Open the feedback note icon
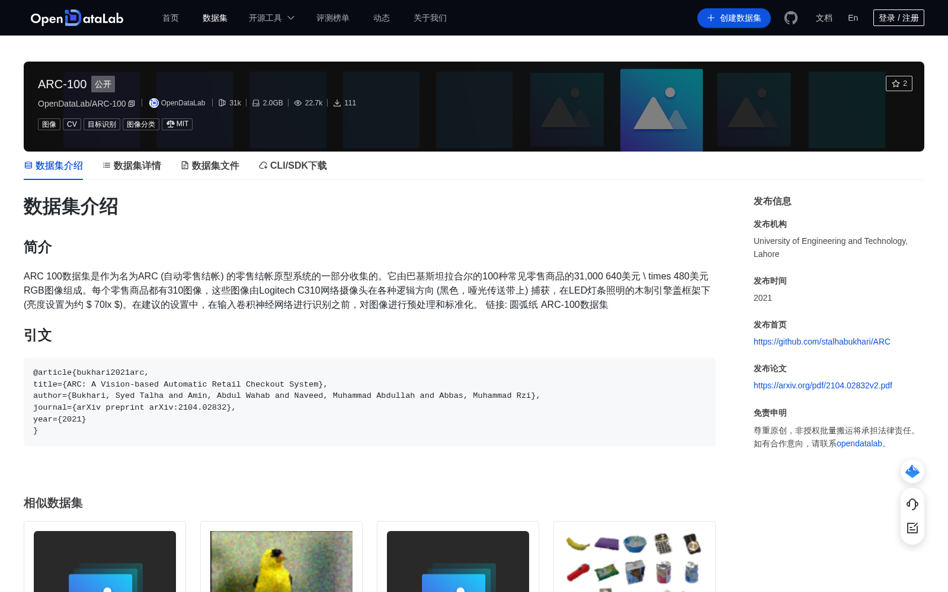Viewport: 948px width, 592px height. 912,527
